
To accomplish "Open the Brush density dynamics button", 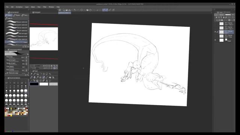I will click(27, 70).
